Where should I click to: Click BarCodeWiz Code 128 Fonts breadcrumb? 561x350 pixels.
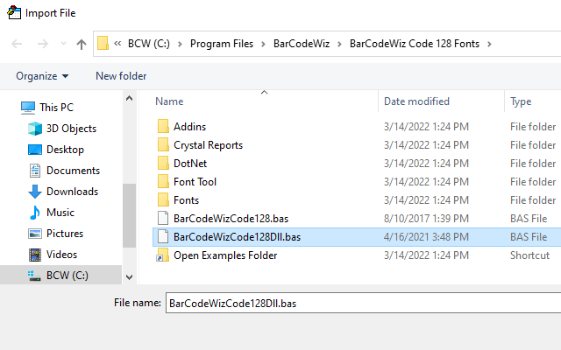point(415,44)
